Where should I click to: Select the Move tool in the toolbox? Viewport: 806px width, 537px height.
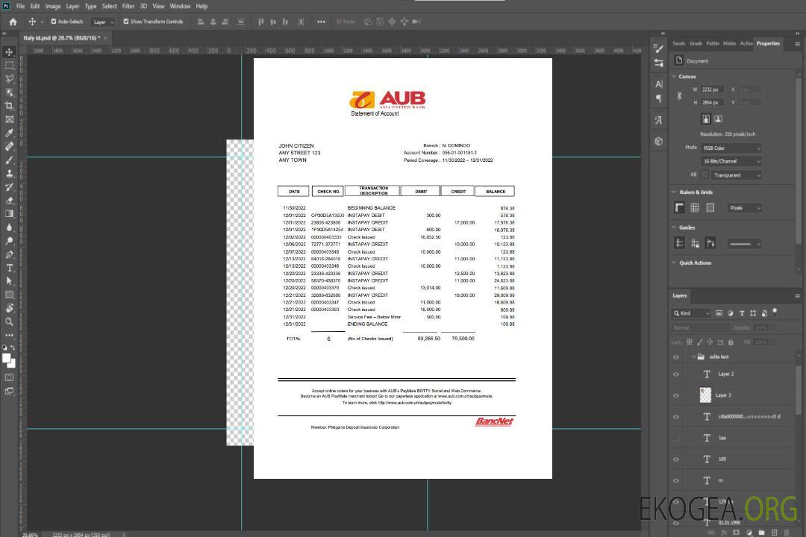coord(9,52)
